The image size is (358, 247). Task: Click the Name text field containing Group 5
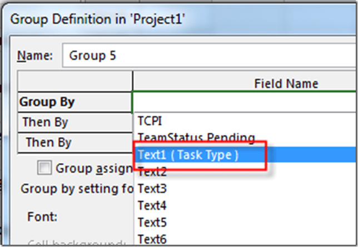click(211, 56)
